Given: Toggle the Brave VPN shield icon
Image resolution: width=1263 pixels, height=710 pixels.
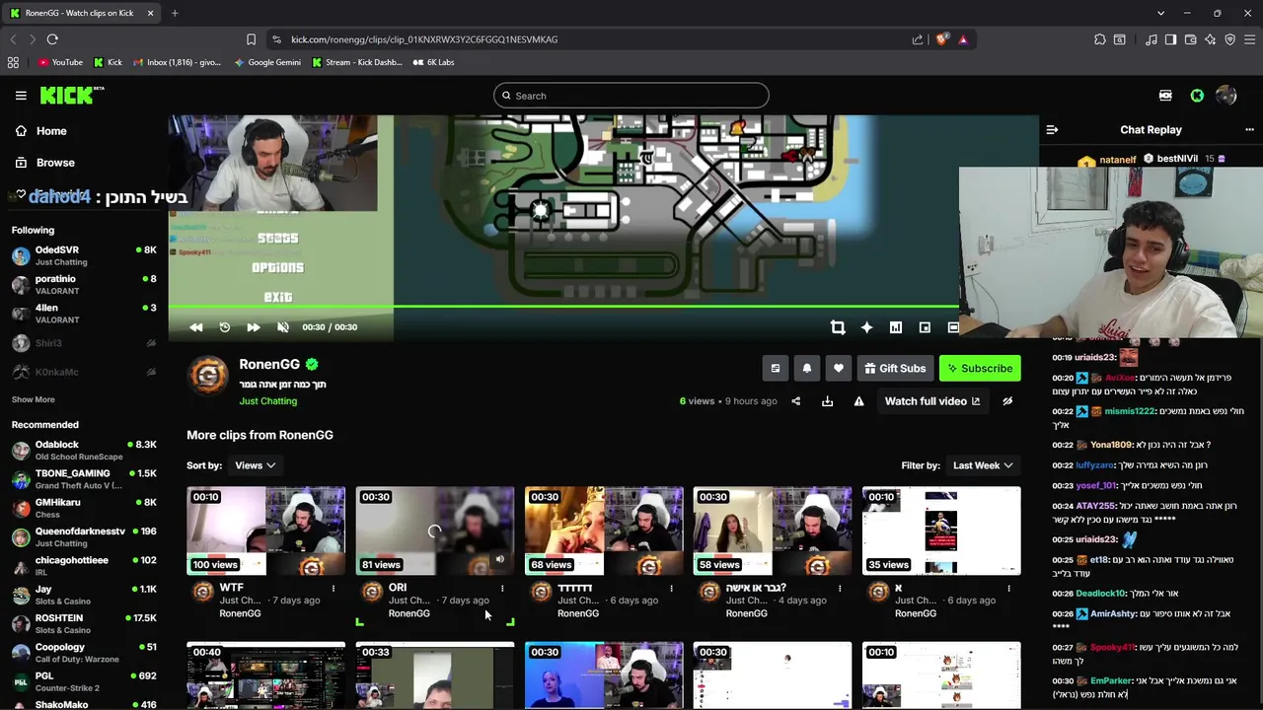Looking at the screenshot, I should [x=1229, y=39].
